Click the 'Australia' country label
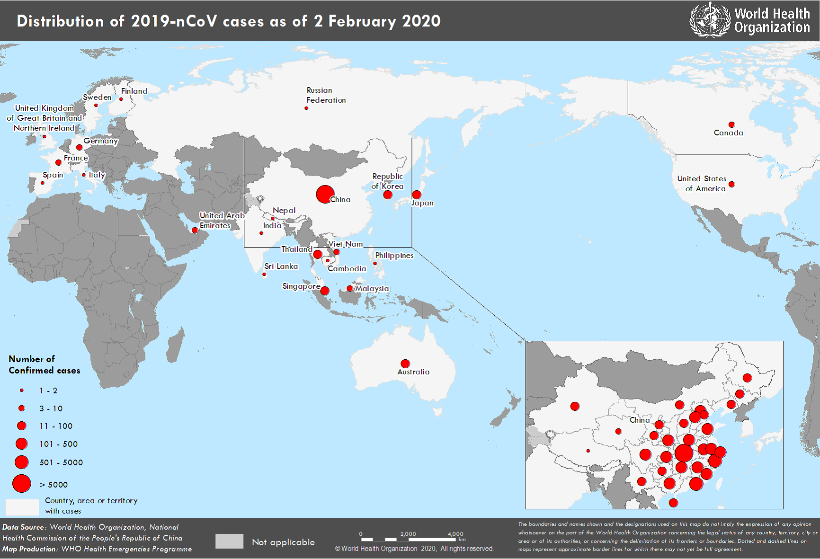The image size is (820, 559). click(413, 372)
